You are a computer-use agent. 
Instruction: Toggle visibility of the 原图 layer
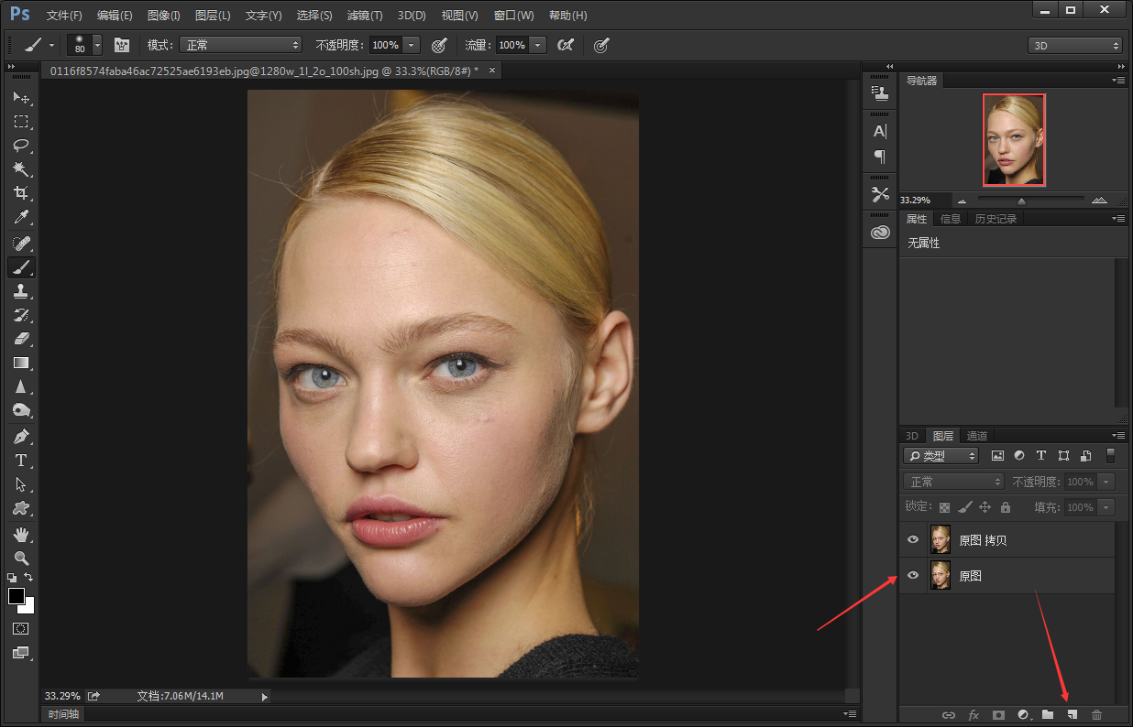(x=912, y=576)
